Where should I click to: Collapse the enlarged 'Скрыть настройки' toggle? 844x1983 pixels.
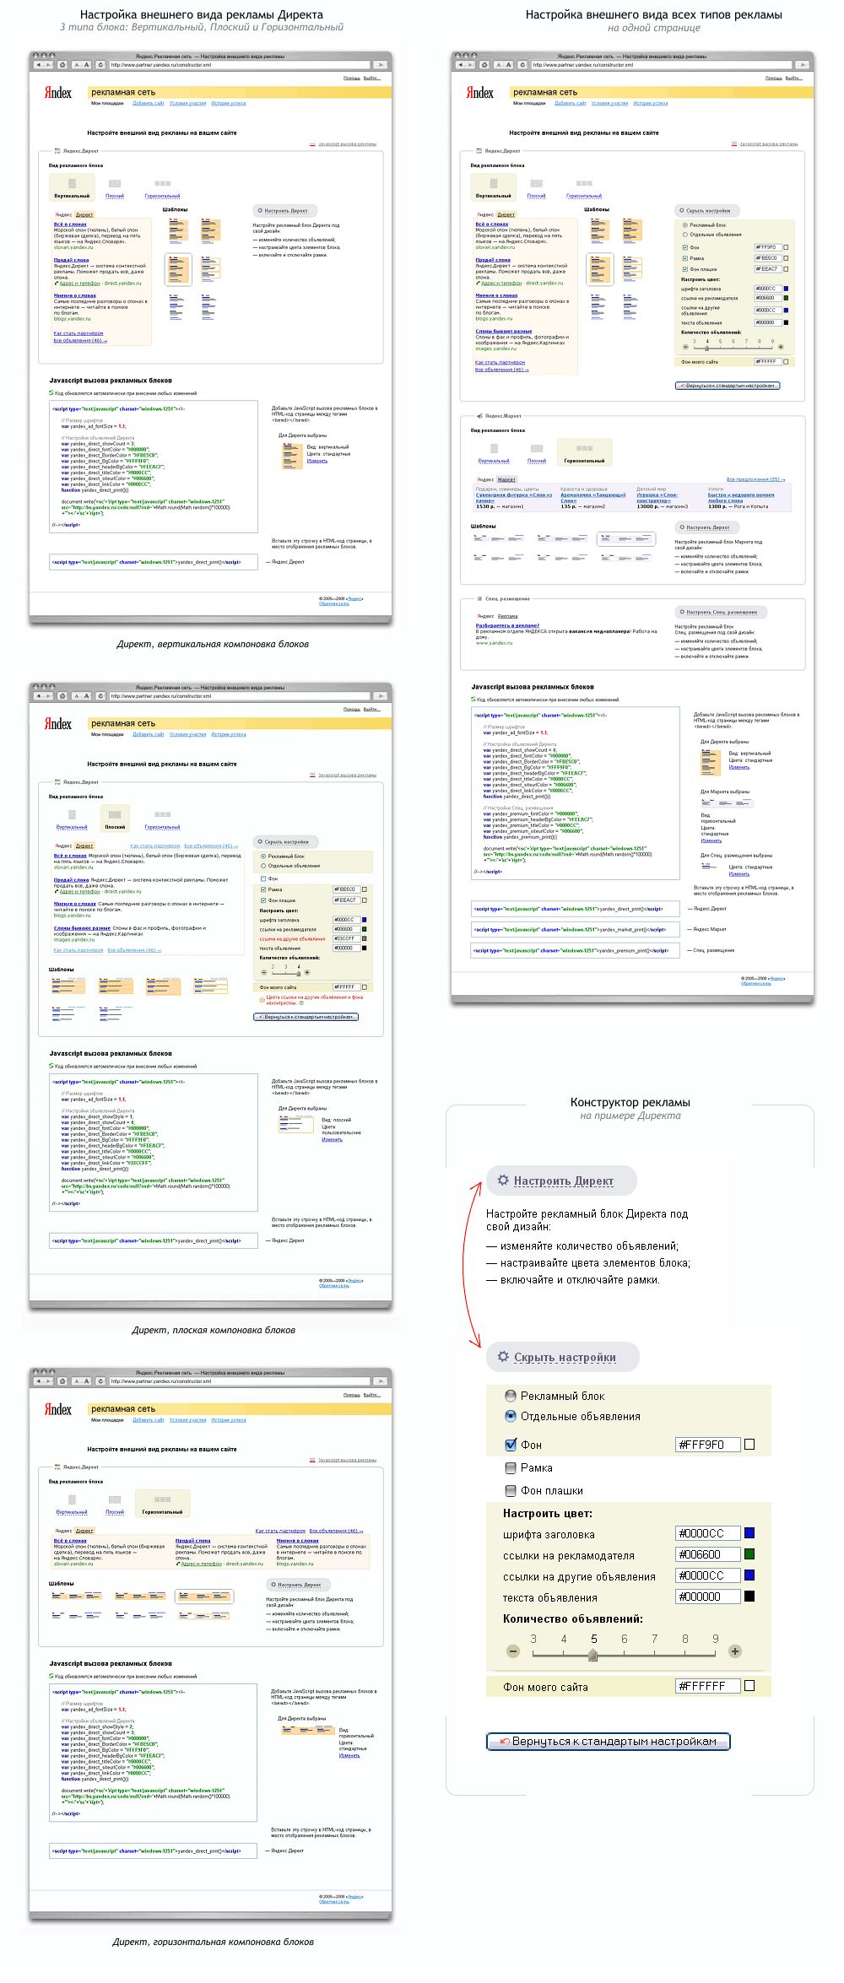(563, 1358)
